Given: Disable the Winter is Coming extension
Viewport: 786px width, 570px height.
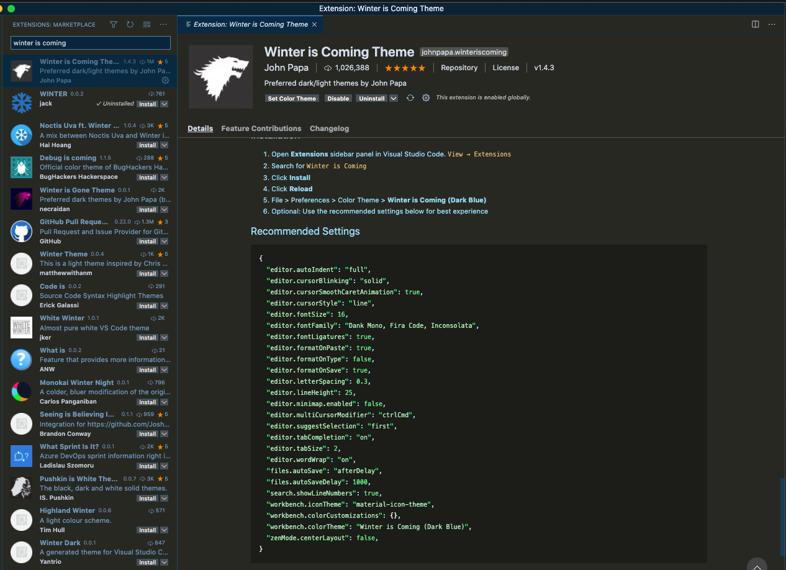Looking at the screenshot, I should point(338,97).
